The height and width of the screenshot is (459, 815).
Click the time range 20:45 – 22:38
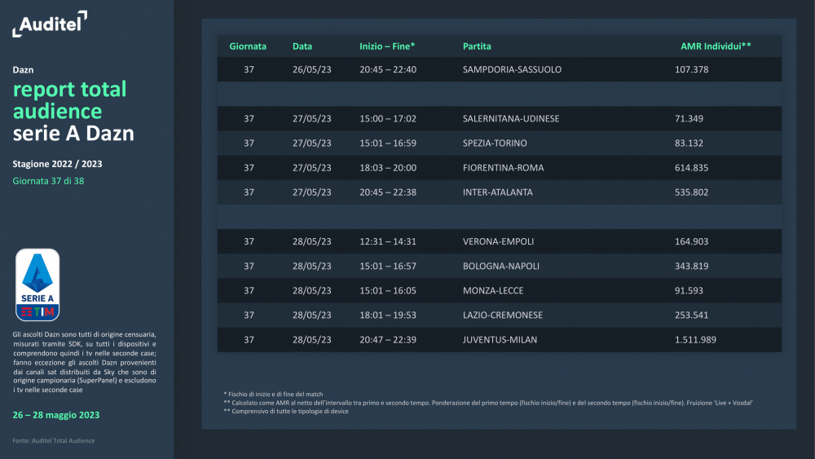pos(388,192)
